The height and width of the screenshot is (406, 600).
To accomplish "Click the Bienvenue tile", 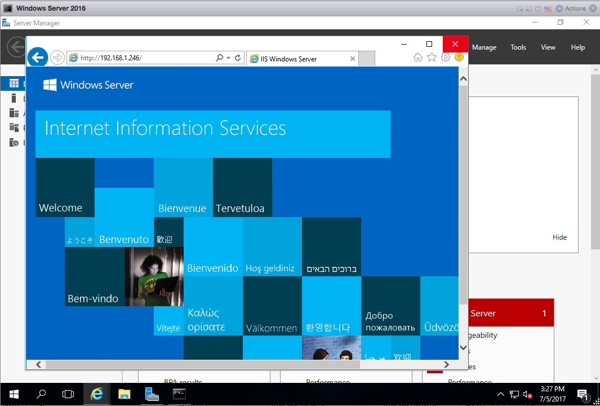I will 183,188.
